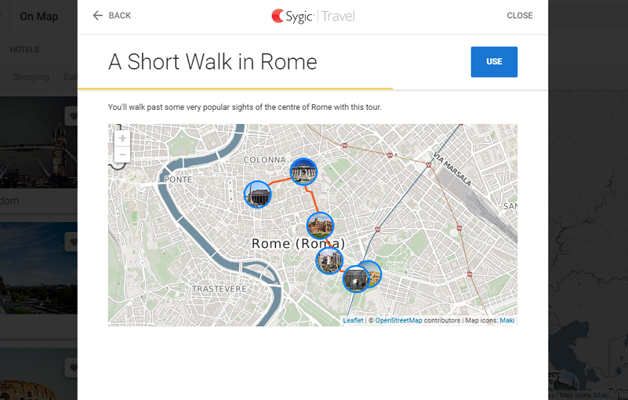Zoom out on the Rome map

tap(122, 155)
